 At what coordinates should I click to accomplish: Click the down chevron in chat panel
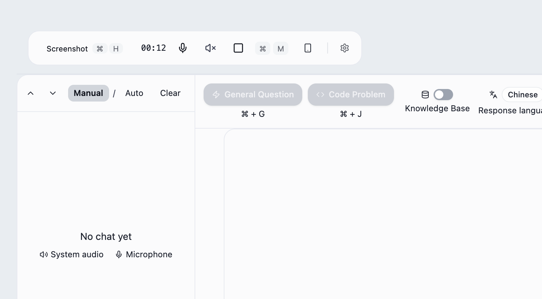coord(53,93)
